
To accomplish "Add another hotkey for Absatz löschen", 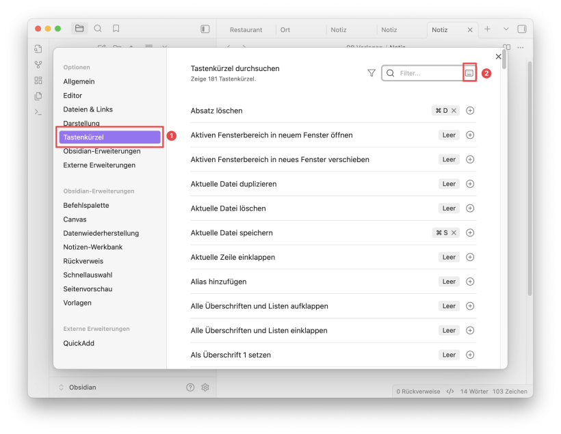I will [470, 111].
